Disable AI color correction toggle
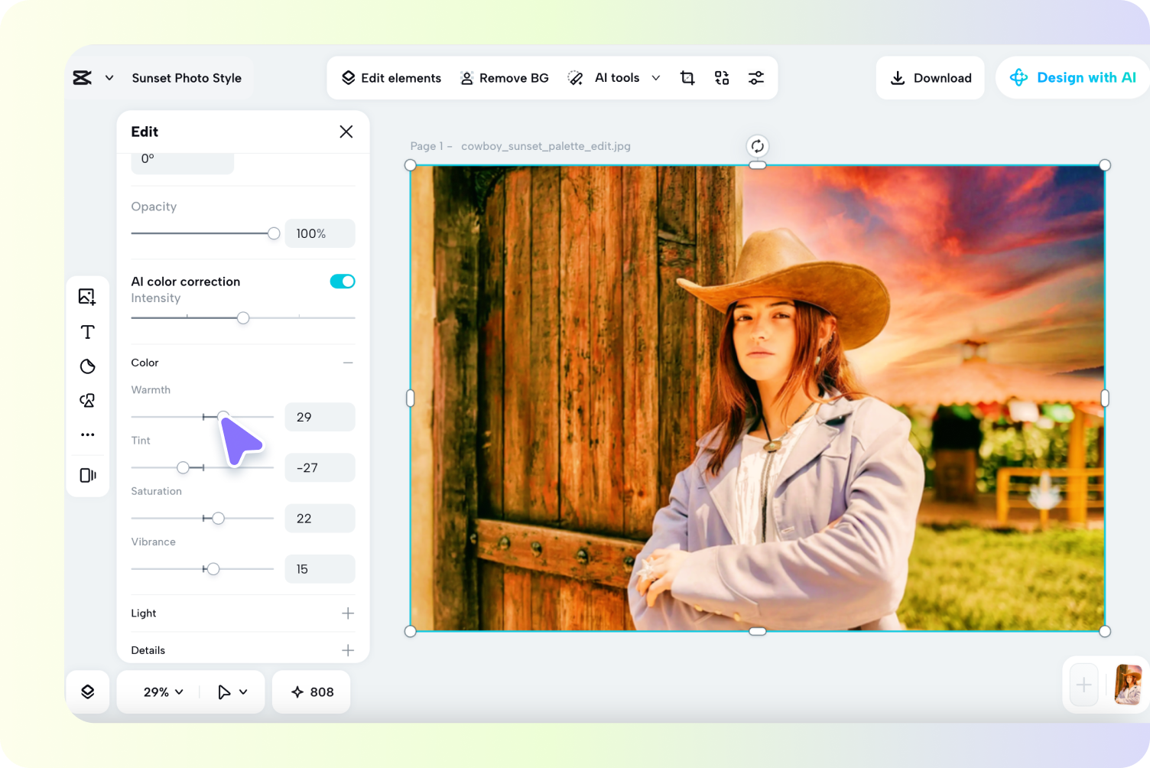 [342, 281]
